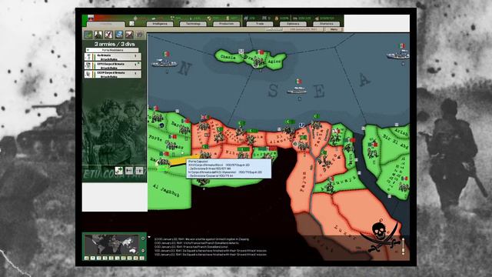The image size is (492, 277).
Task: Toggle the message log expander arrow
Action: pos(149,237)
